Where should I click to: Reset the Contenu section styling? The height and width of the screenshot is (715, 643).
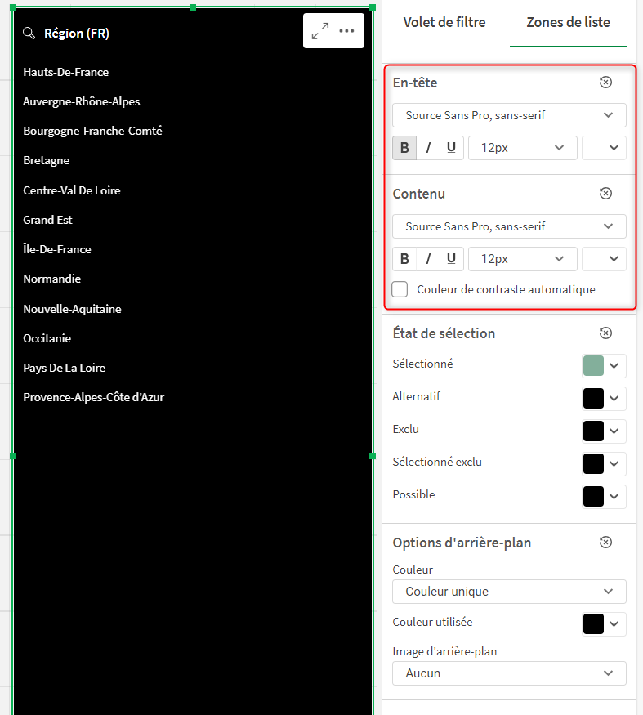(605, 194)
